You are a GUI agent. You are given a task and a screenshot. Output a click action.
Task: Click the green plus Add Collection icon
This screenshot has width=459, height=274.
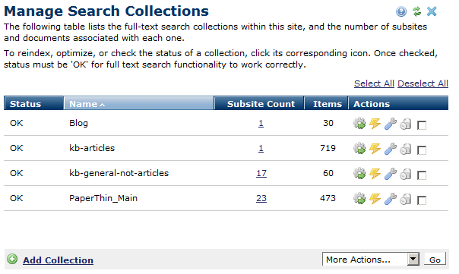click(x=12, y=259)
